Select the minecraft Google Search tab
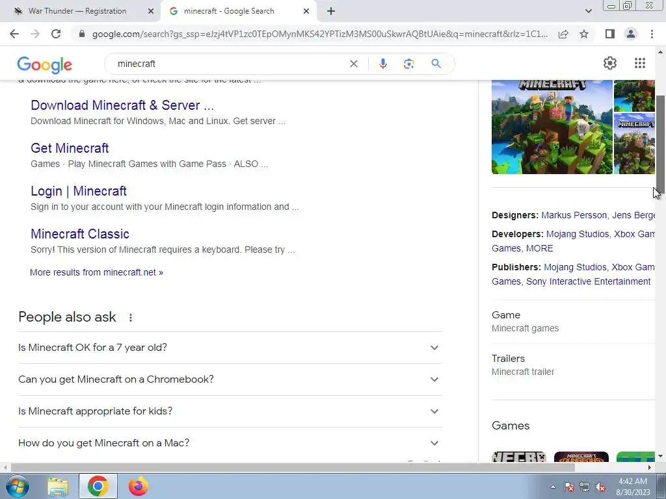 coord(228,11)
